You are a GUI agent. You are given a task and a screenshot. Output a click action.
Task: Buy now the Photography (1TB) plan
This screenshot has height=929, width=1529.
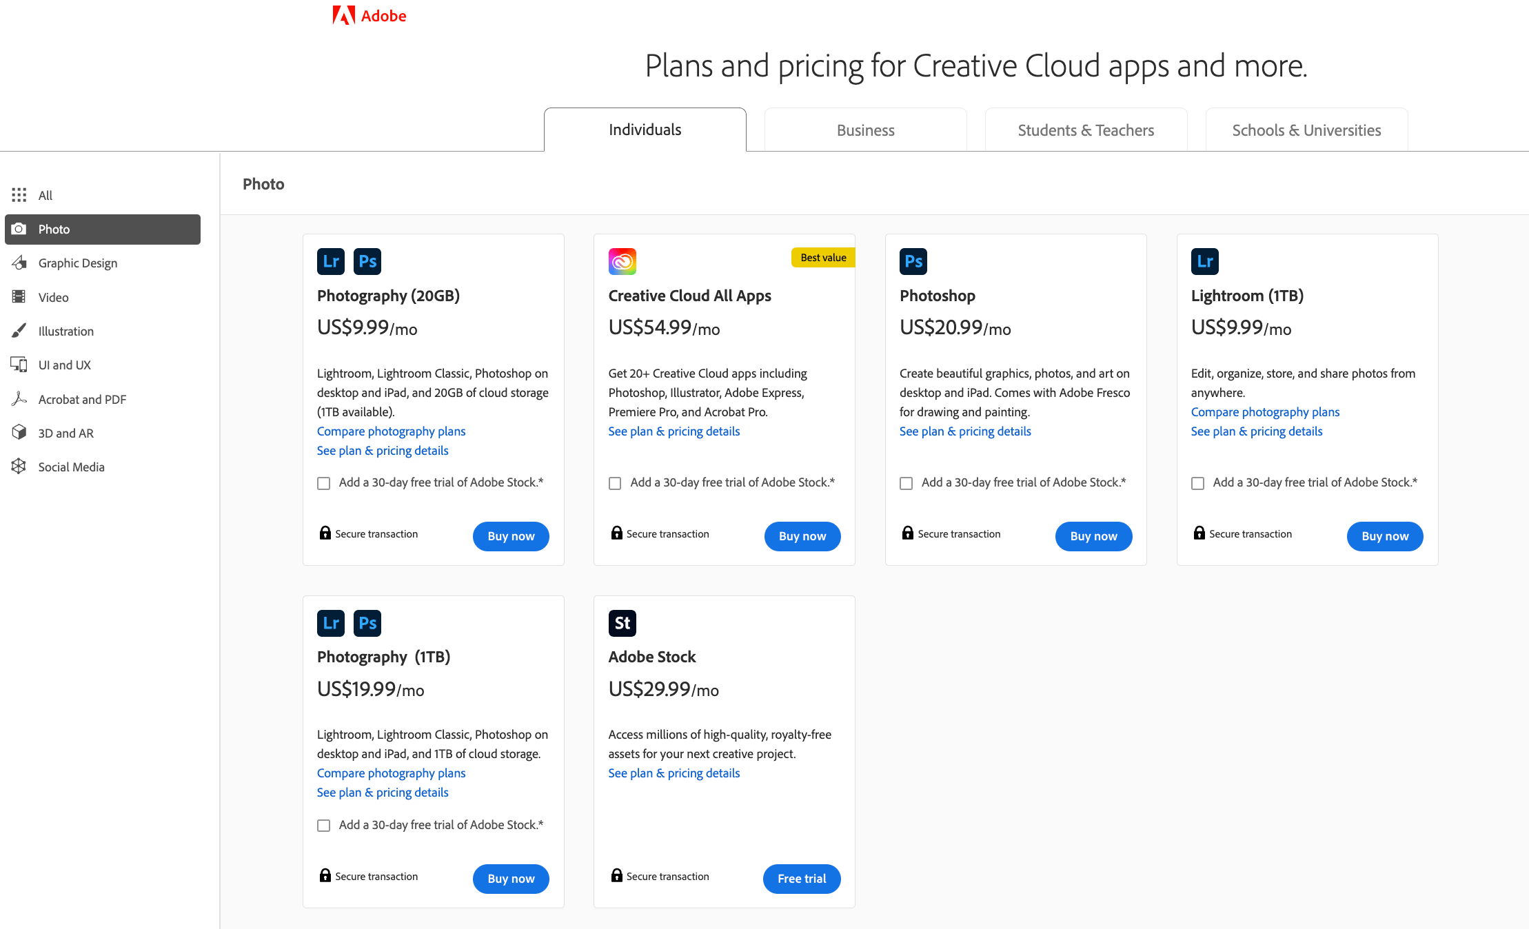pos(511,879)
